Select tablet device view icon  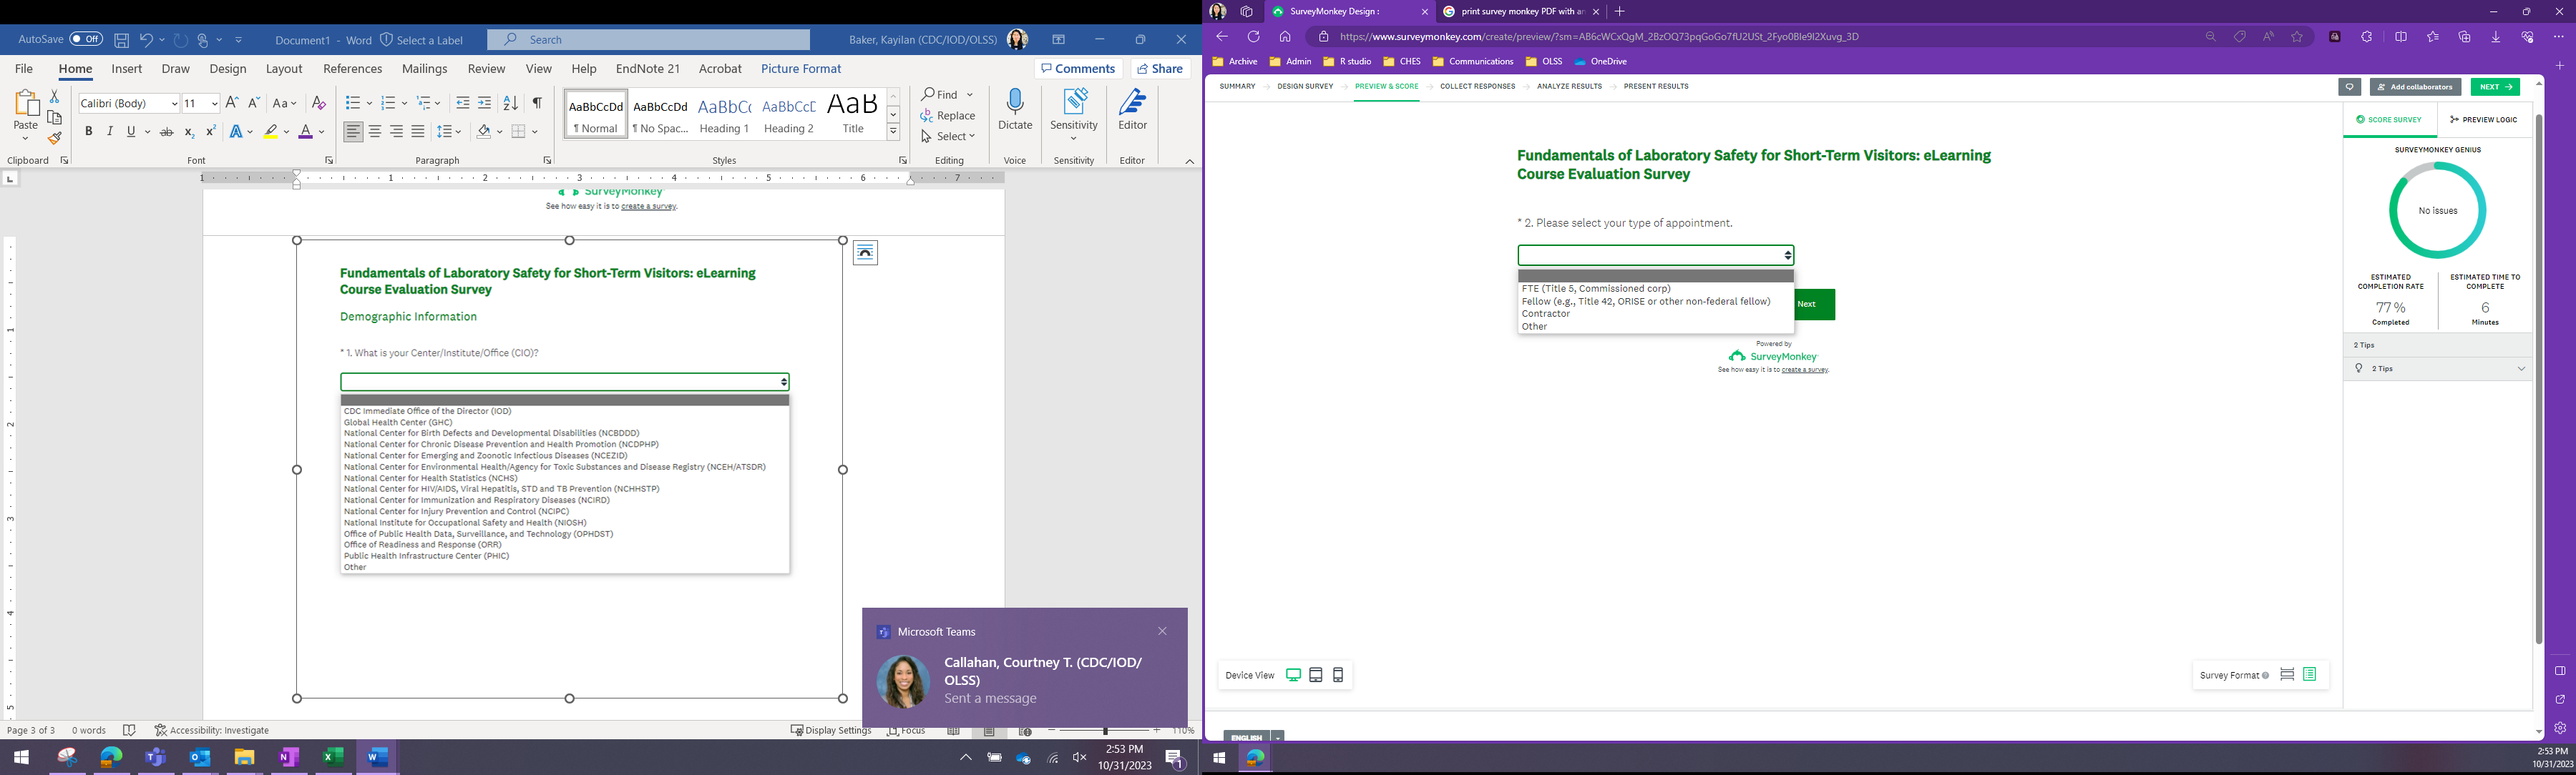pyautogui.click(x=1316, y=676)
